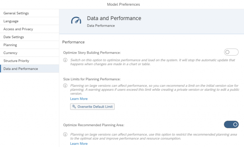Open Learn More link under Size Limits
This screenshot has width=244, height=147.
[x=79, y=99]
